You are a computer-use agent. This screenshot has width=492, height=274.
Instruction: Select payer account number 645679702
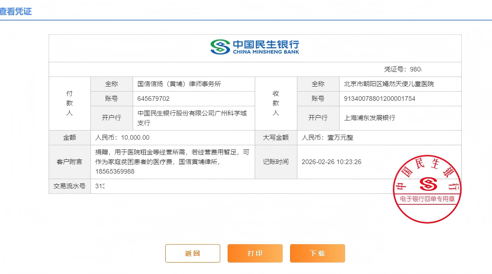point(153,99)
